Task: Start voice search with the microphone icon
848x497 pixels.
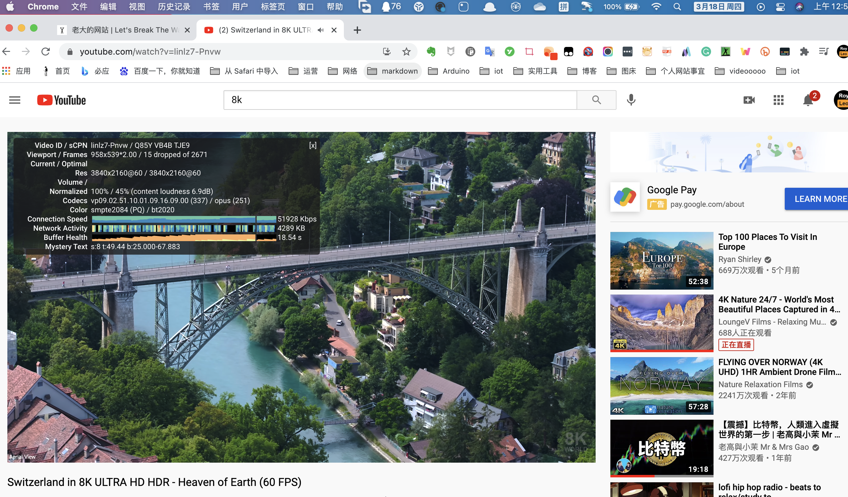Action: (x=631, y=100)
